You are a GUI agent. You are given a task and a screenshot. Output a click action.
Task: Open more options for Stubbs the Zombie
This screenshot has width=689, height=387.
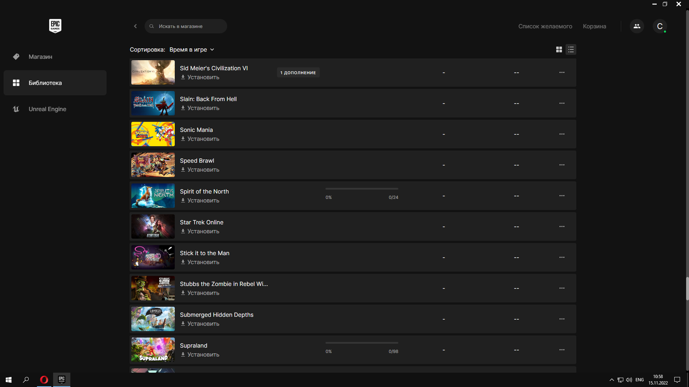click(562, 288)
